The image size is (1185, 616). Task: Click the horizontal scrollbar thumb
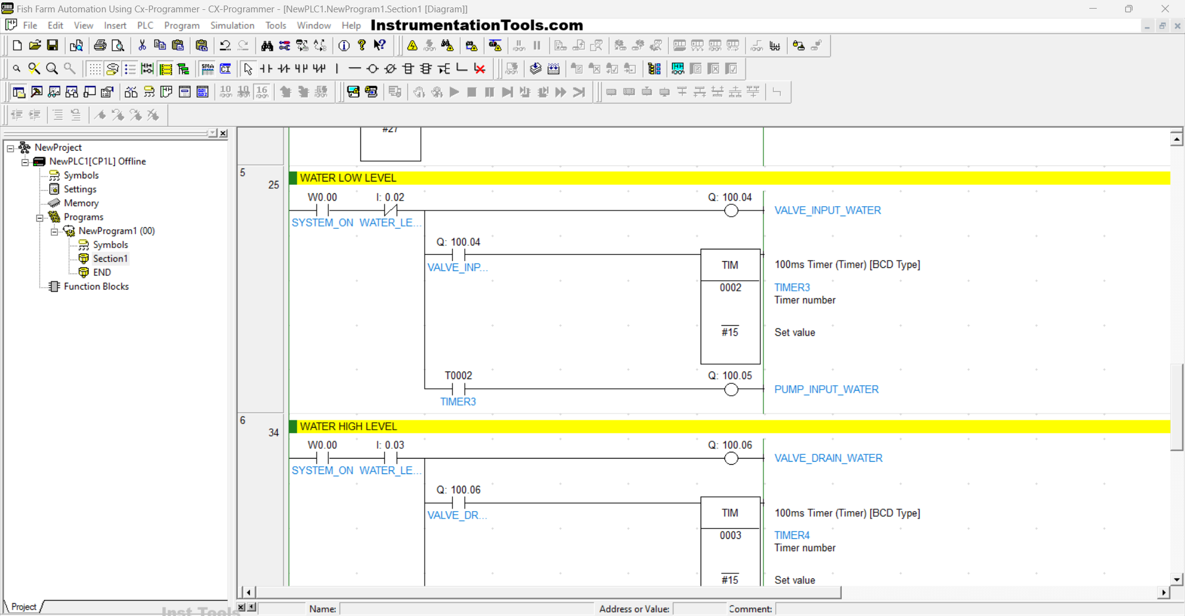[x=548, y=593]
